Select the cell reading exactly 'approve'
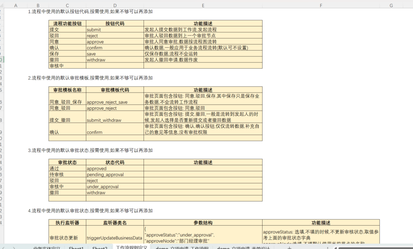The image size is (413, 249). [x=115, y=41]
